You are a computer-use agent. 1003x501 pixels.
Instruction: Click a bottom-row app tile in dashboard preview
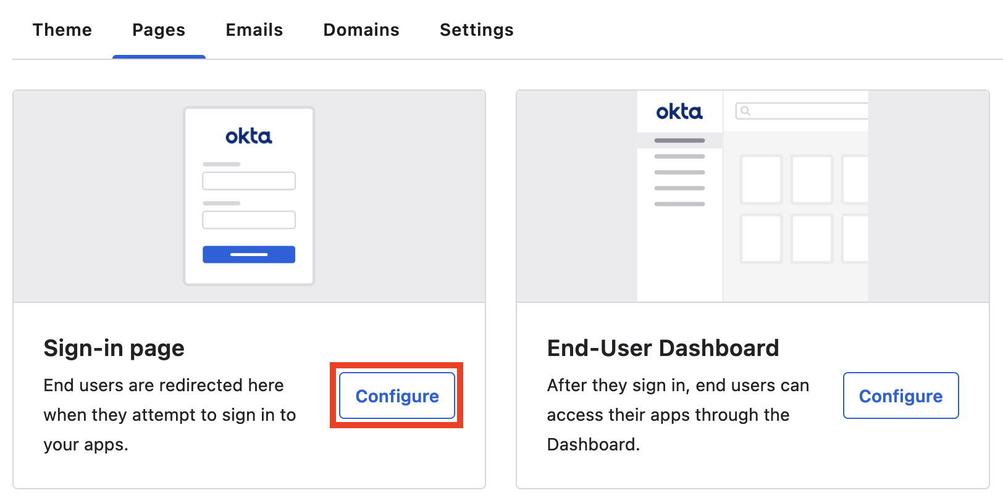point(760,239)
